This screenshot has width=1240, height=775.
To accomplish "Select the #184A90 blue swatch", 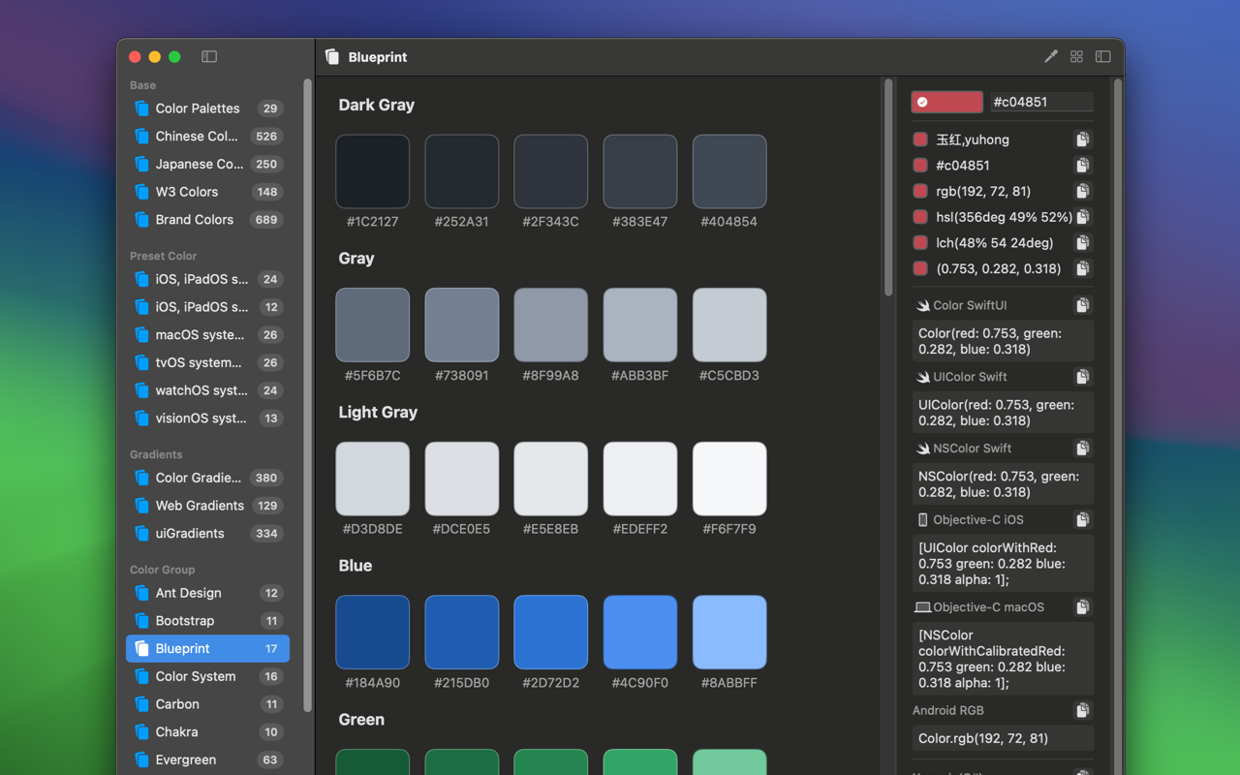I will pyautogui.click(x=373, y=633).
